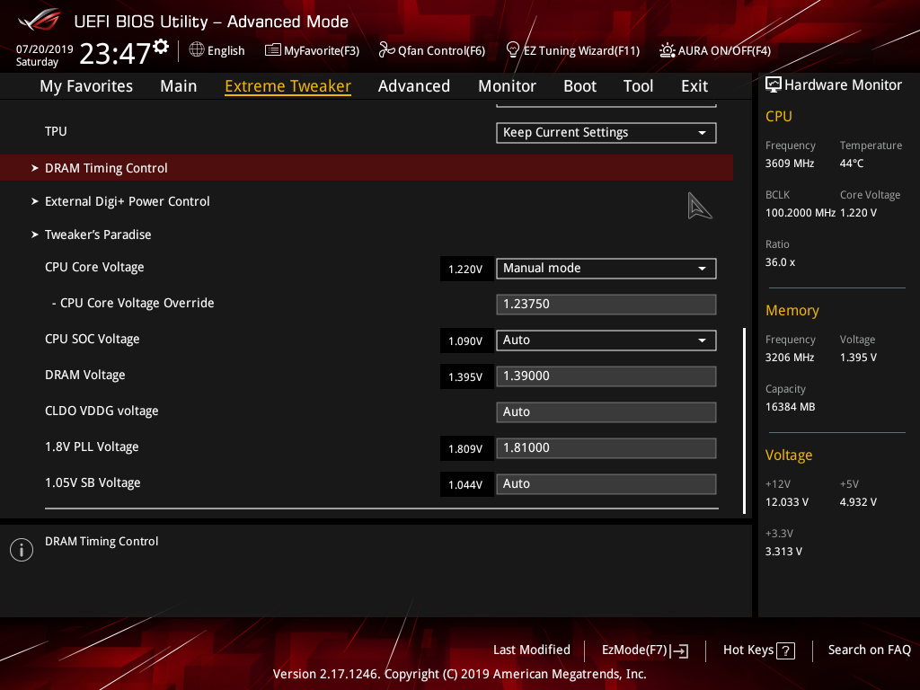Click the globe language icon
This screenshot has height=690, width=920.
coord(197,50)
